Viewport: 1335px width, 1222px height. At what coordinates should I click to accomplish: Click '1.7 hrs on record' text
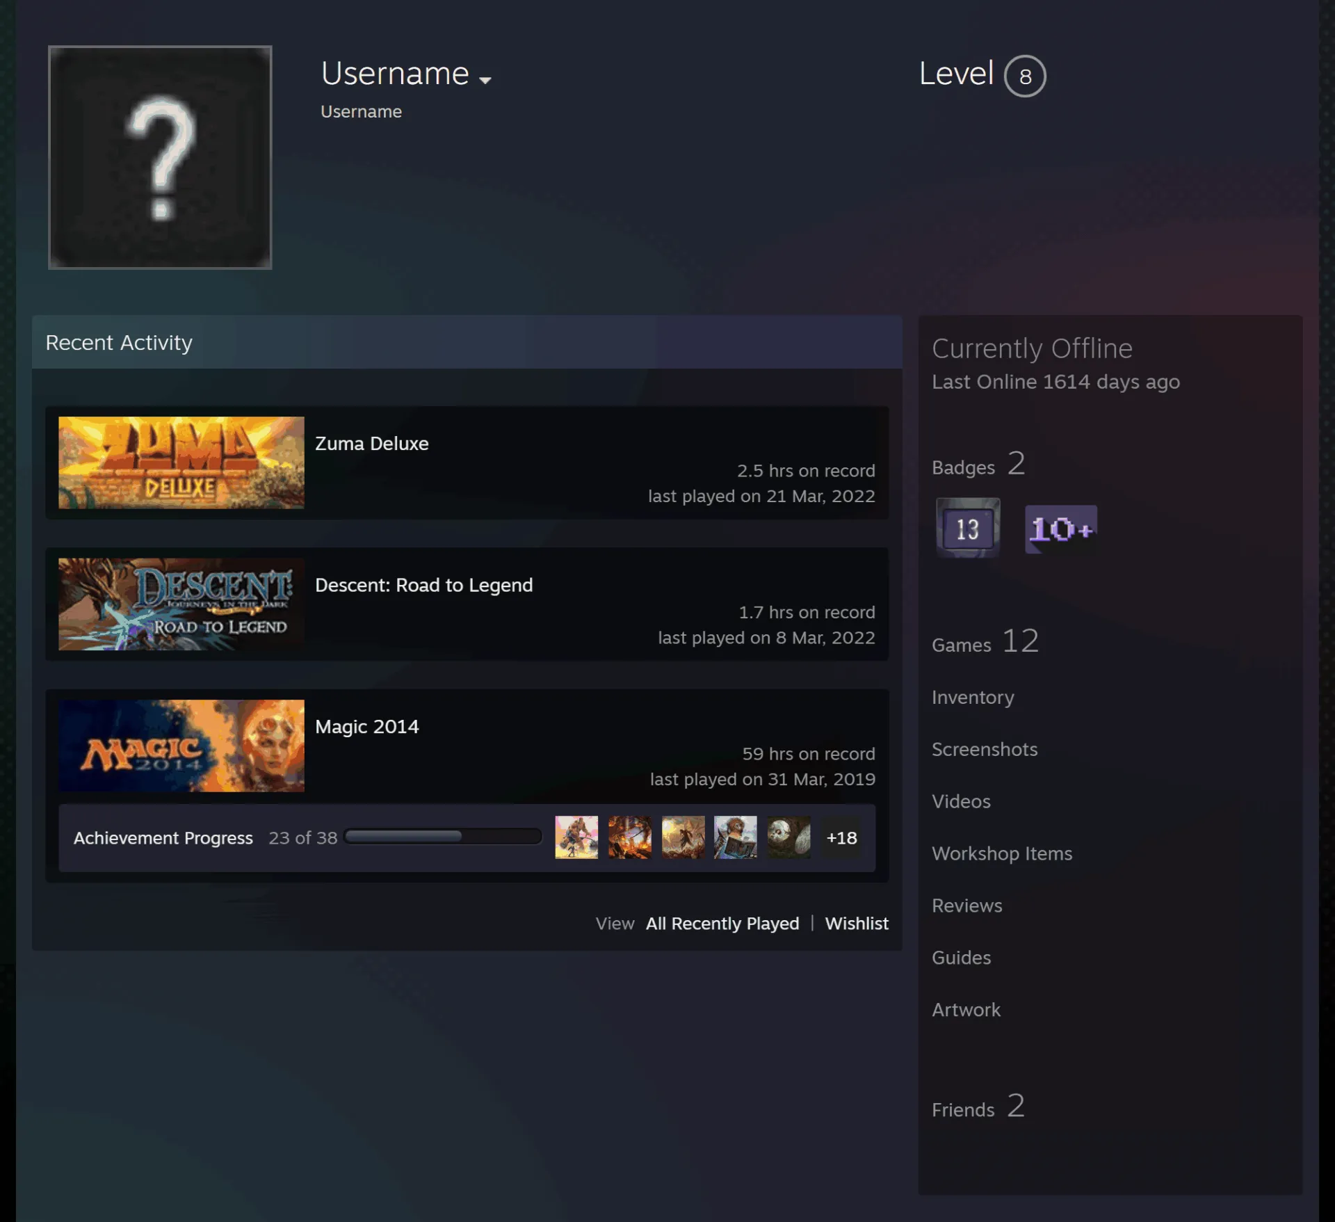coord(807,613)
